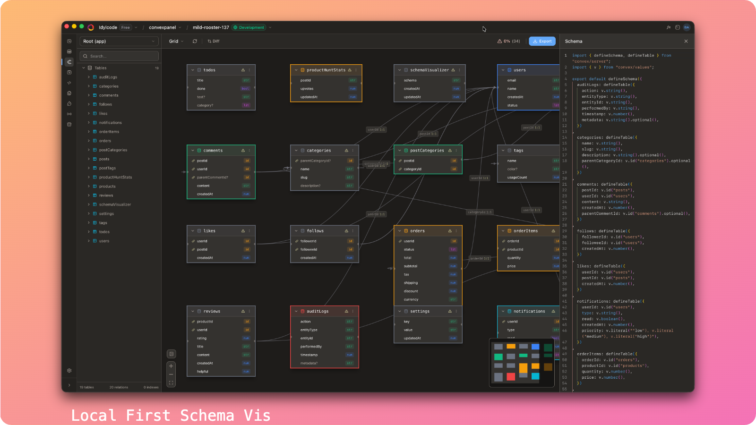Toggle the Diff view
Image resolution: width=756 pixels, height=425 pixels.
(x=214, y=41)
